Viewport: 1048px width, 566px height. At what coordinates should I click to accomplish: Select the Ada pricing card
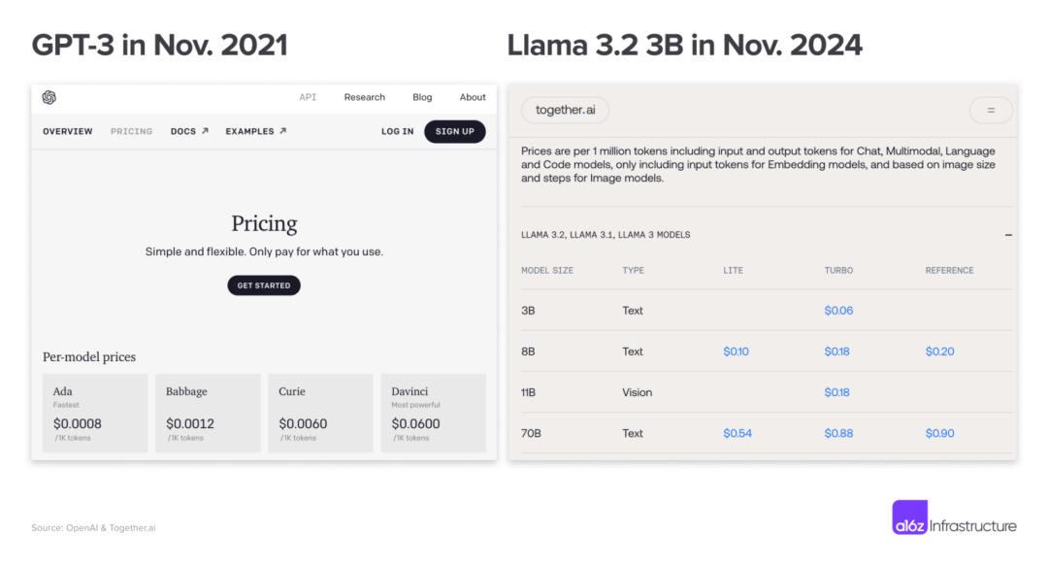coord(95,413)
